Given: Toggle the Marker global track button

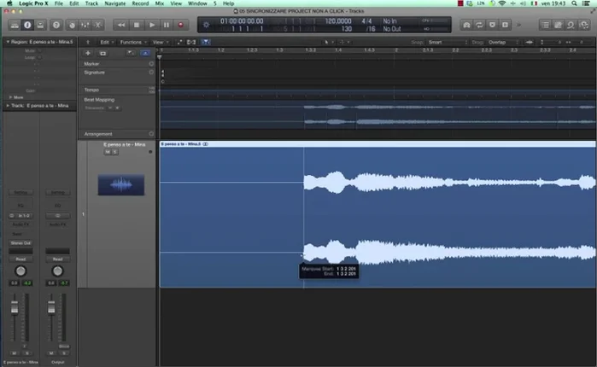Looking at the screenshot, I should click(x=151, y=64).
